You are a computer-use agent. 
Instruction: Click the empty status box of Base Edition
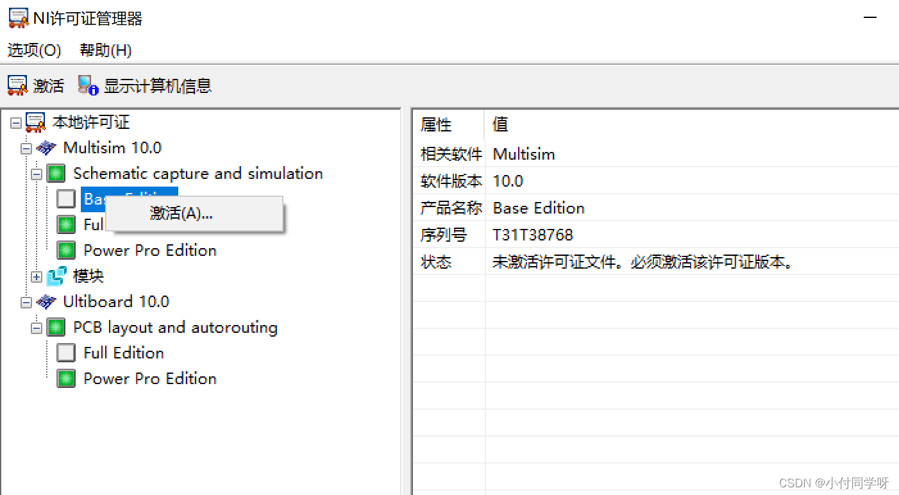click(x=66, y=199)
